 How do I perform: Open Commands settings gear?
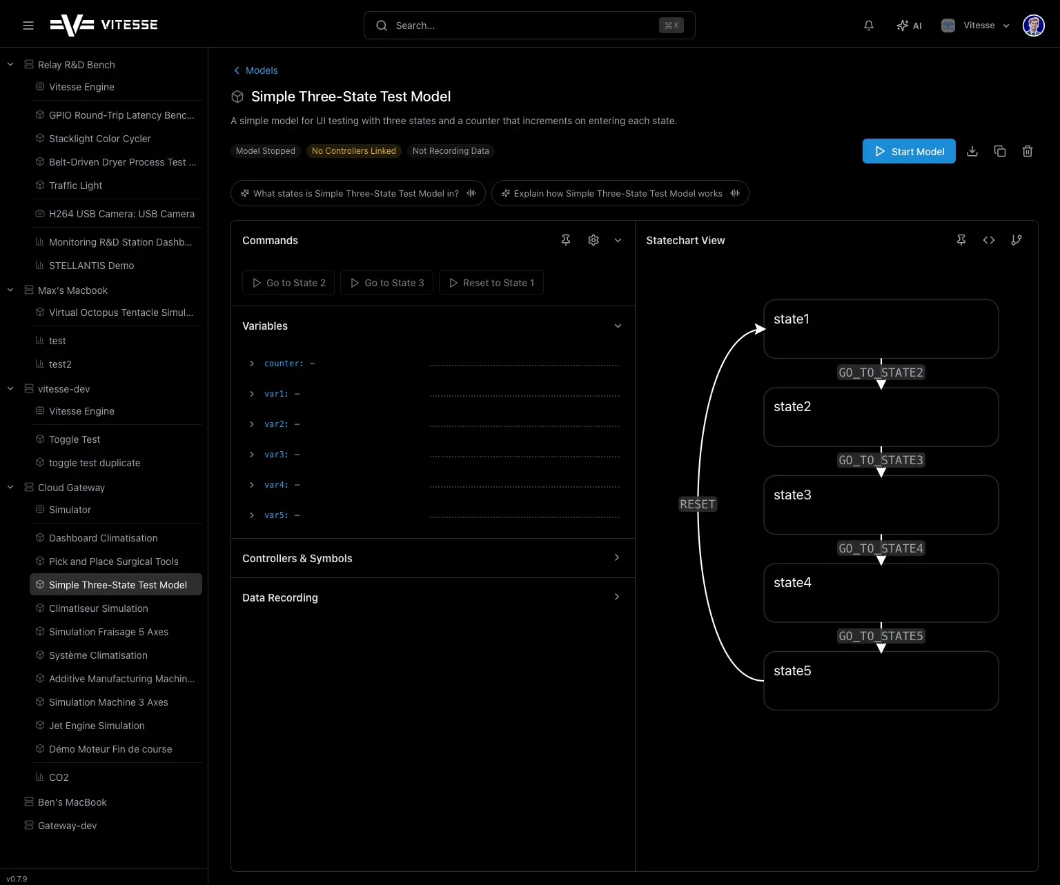pos(593,240)
